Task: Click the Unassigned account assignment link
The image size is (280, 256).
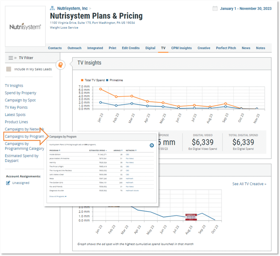Action: [x=21, y=183]
